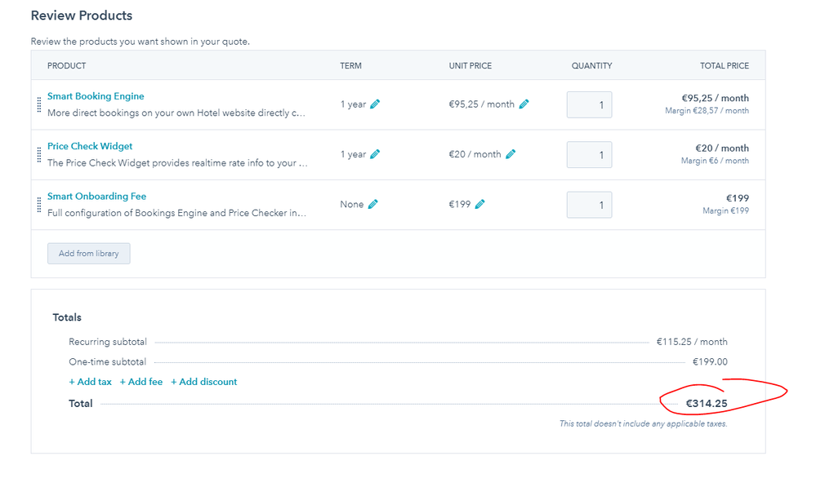Grab drag handle of Smart Booking Engine row
The image size is (816, 487).
click(x=39, y=104)
